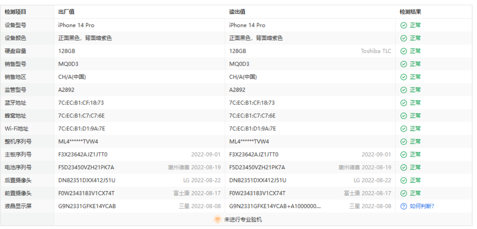
Task: Click the green check icon in 后置摄像头 row
Action: (x=403, y=180)
